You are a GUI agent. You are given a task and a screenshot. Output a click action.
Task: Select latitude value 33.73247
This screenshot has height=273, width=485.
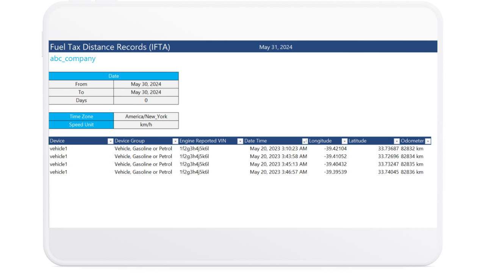[388, 164]
